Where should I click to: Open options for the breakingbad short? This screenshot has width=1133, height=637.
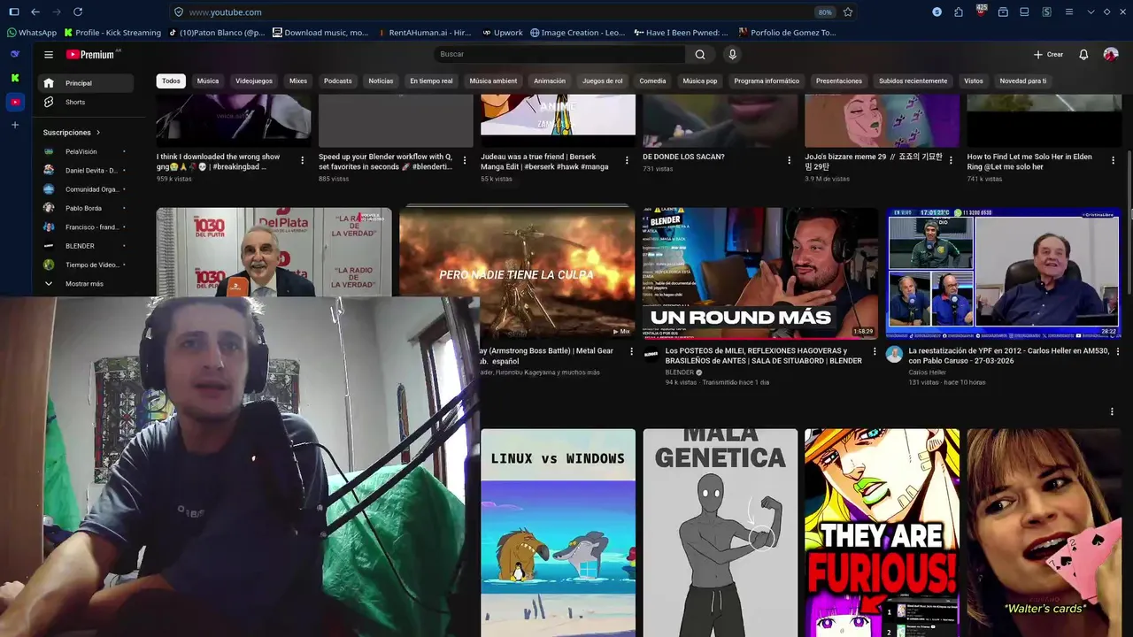click(303, 161)
